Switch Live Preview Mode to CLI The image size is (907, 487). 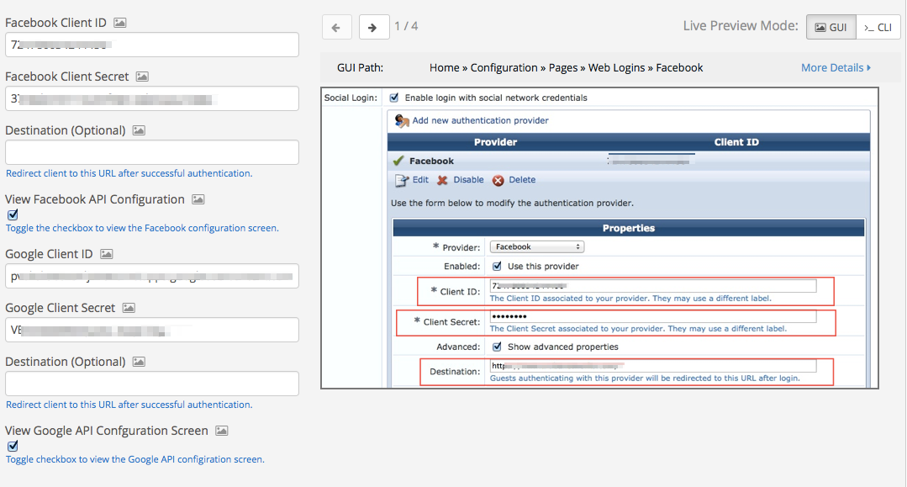coord(878,27)
